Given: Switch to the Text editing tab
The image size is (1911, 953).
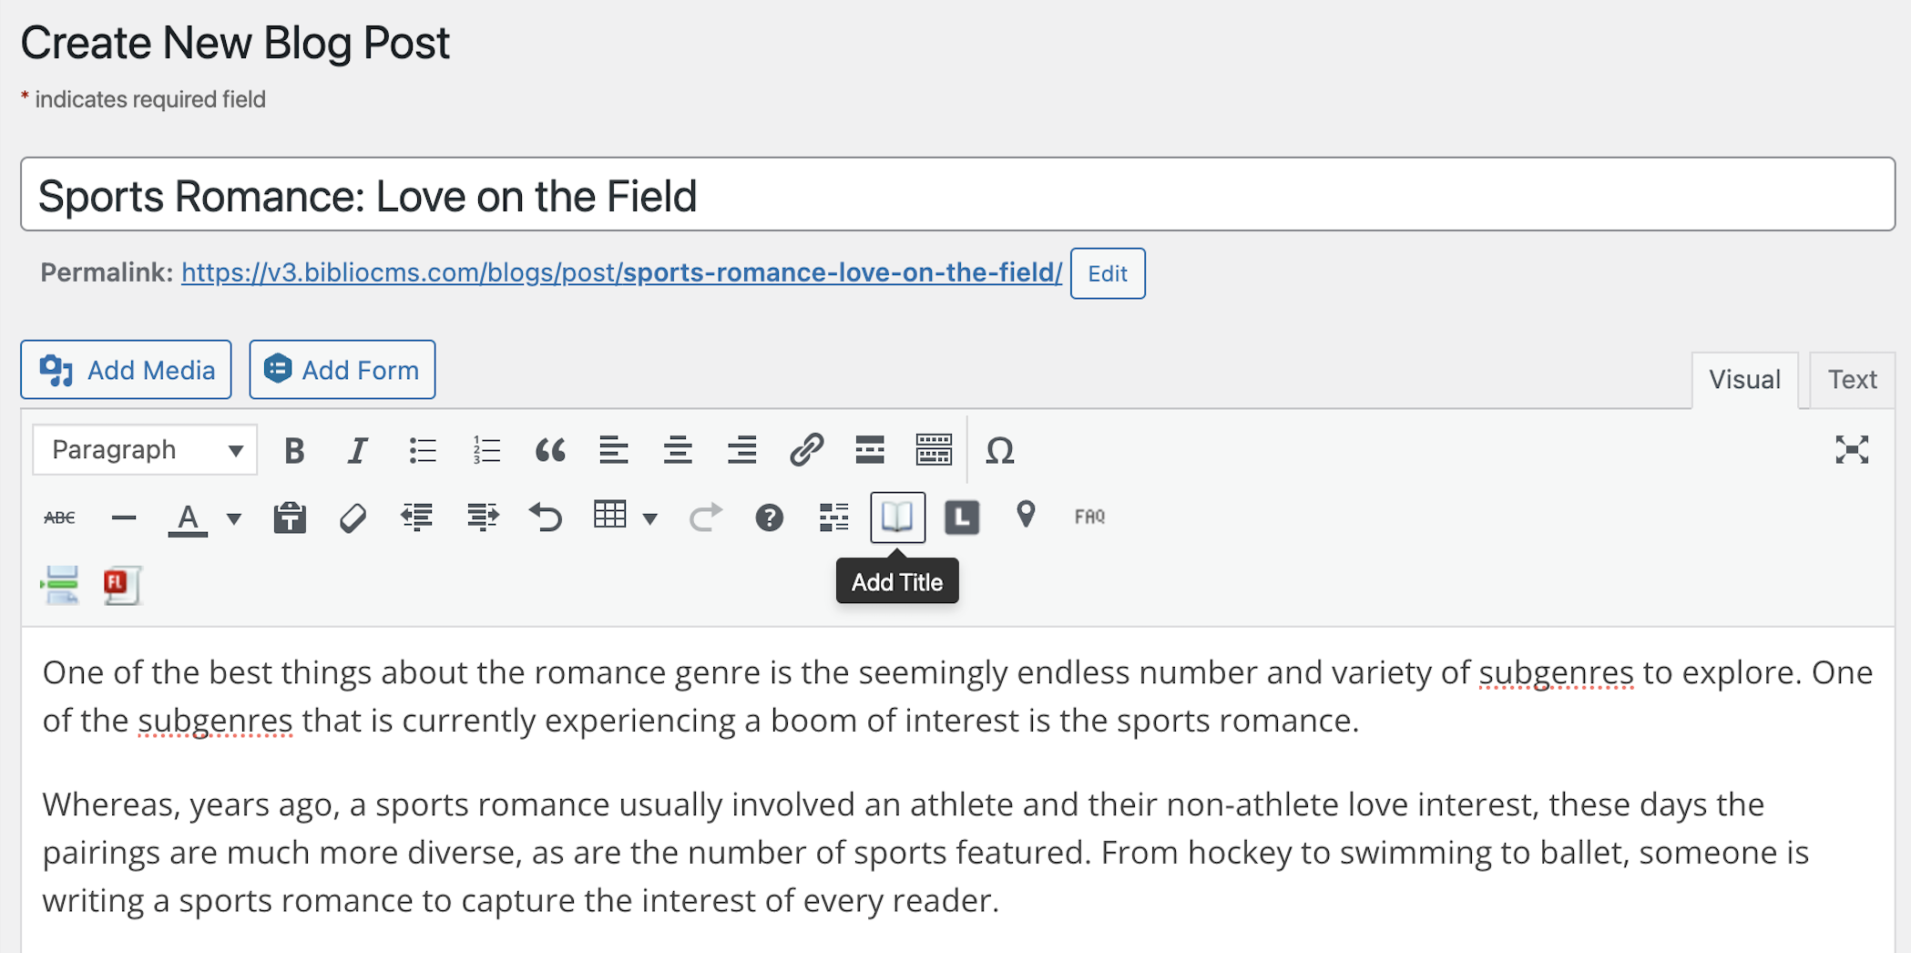Looking at the screenshot, I should (x=1851, y=378).
